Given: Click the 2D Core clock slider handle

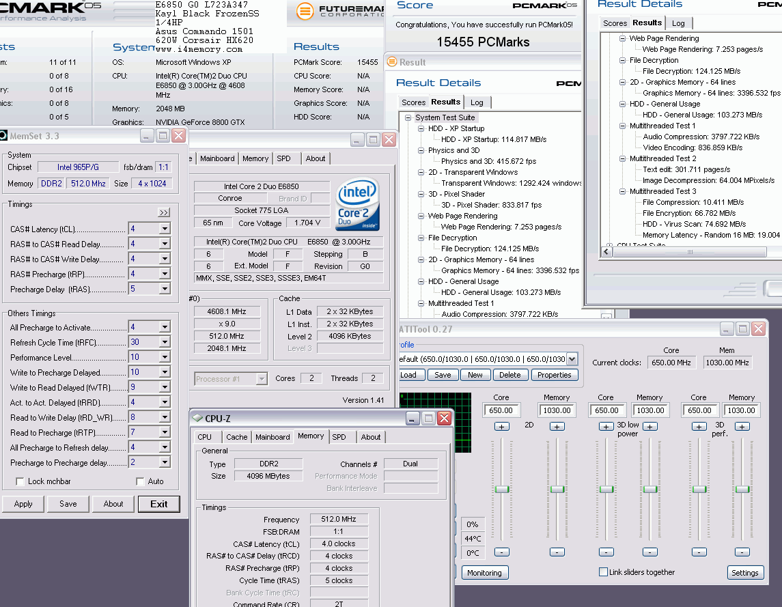Looking at the screenshot, I should [502, 490].
